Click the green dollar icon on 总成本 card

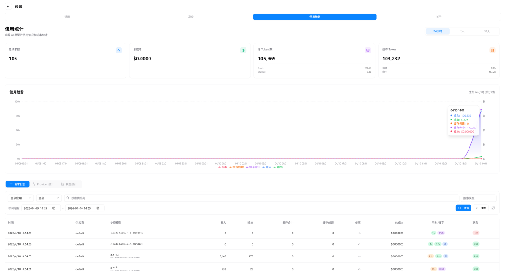pos(243,50)
